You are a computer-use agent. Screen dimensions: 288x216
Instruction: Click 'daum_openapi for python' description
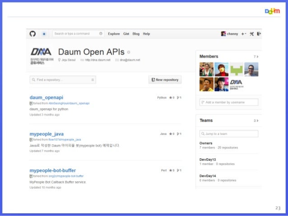tap(49, 109)
